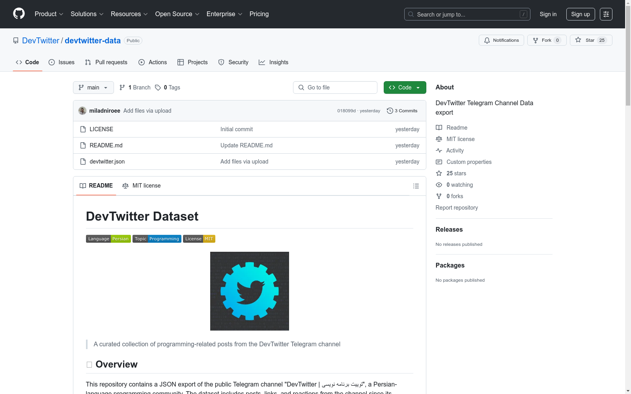The width and height of the screenshot is (631, 394).
Task: Switch to the MIT license file tab
Action: (142, 186)
